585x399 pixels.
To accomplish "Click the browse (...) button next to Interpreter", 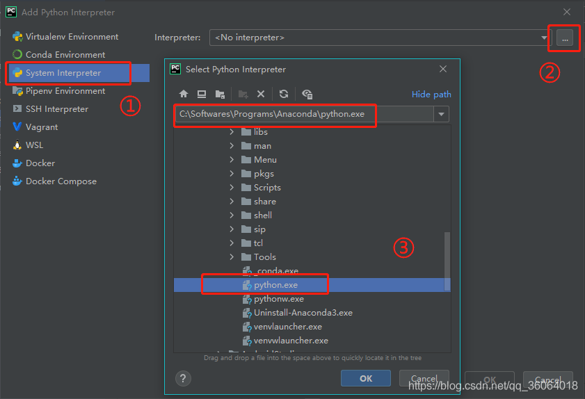I will pyautogui.click(x=565, y=38).
